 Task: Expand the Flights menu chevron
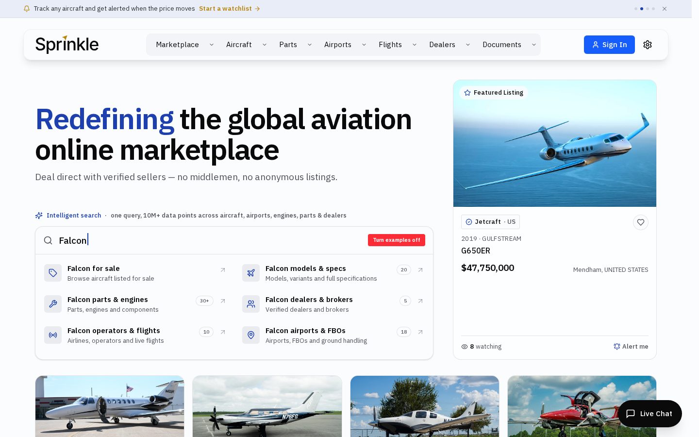tap(415, 45)
